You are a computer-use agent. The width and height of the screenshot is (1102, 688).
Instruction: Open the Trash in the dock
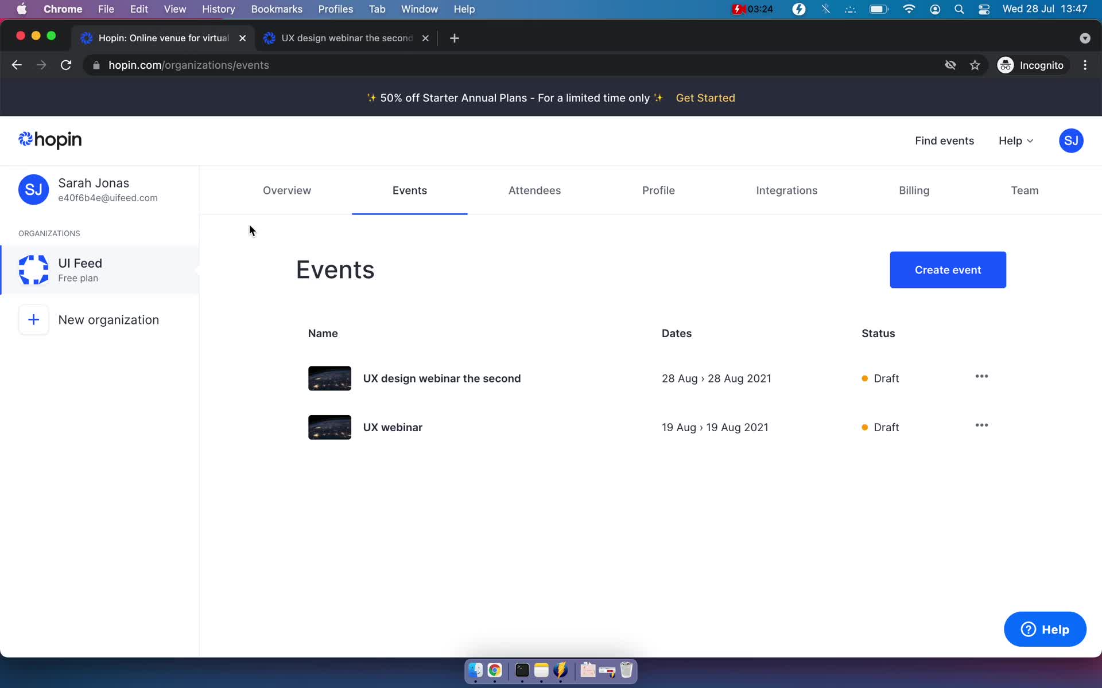(x=626, y=670)
